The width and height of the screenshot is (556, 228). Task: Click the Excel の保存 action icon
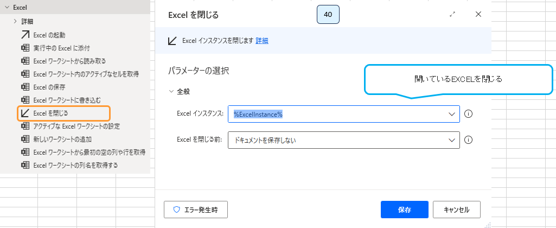tap(25, 87)
